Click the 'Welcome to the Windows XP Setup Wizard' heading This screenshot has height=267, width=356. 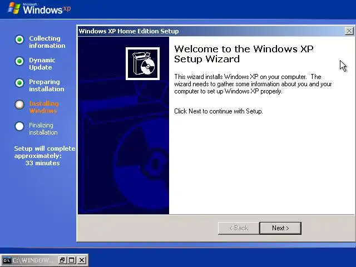pos(244,54)
